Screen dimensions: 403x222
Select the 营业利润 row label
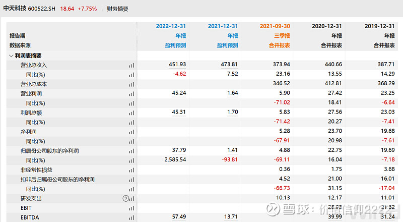pos(31,94)
